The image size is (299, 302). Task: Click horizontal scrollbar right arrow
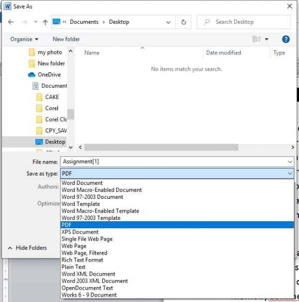tap(293, 148)
